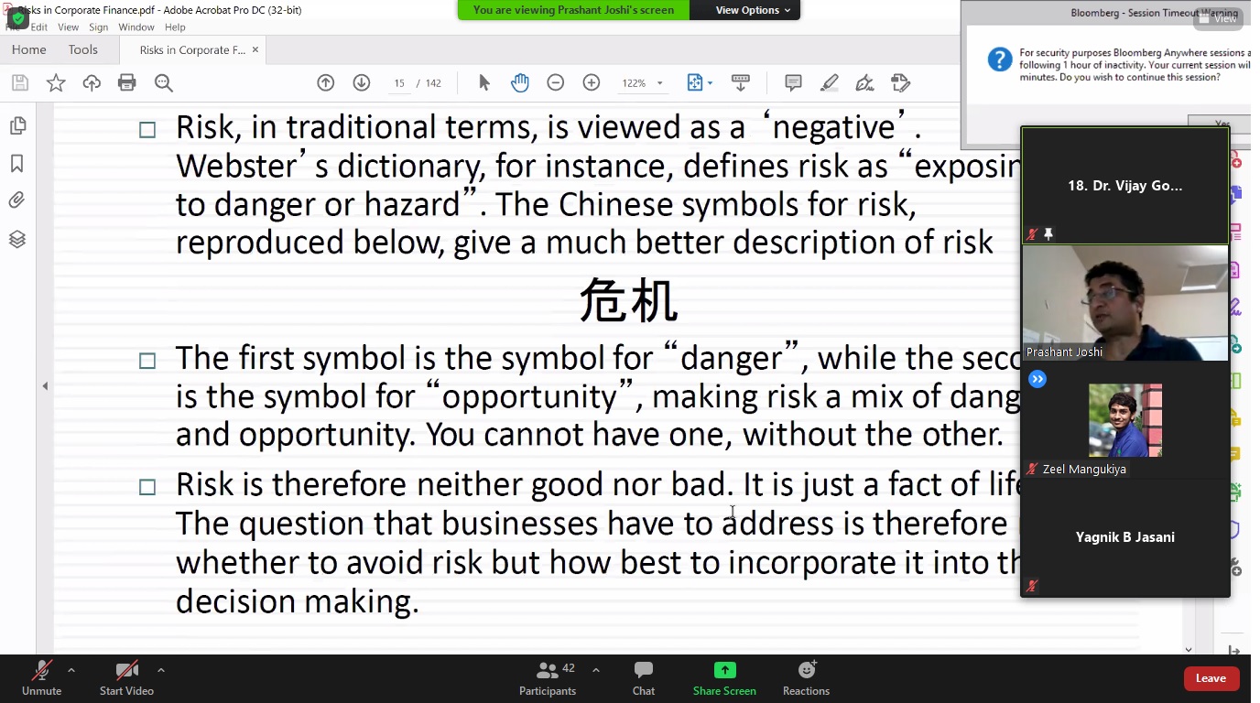Image resolution: width=1260 pixels, height=703 pixels.
Task: Click the Print icon in Acrobat toolbar
Action: click(127, 83)
